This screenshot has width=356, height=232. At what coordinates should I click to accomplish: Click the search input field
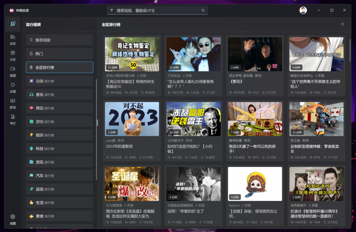[x=156, y=10]
